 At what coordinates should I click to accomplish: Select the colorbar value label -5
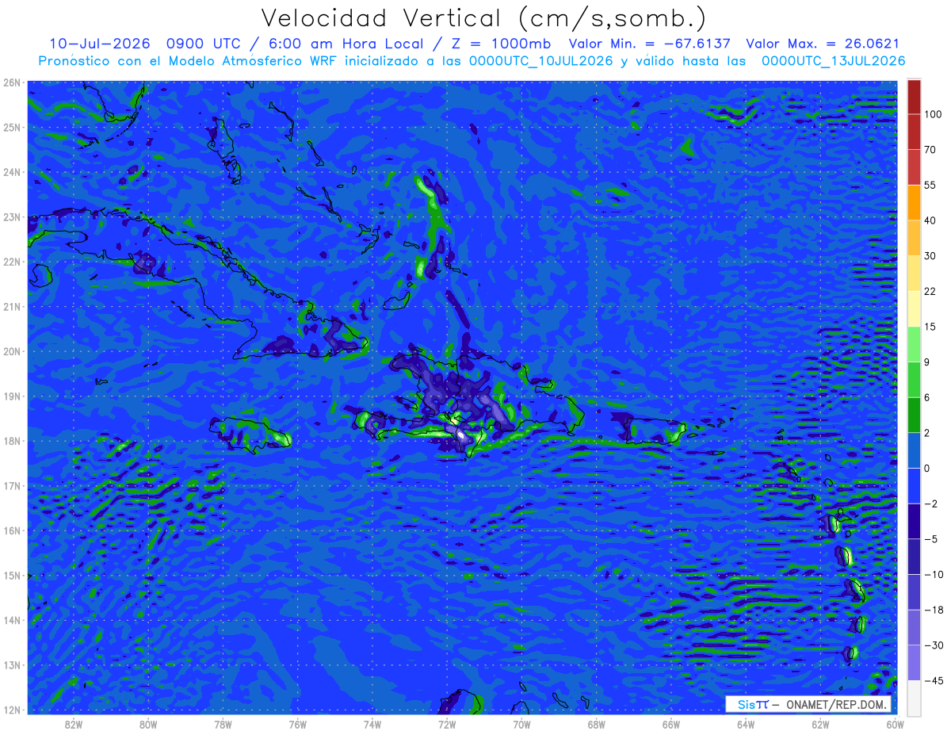click(x=931, y=539)
